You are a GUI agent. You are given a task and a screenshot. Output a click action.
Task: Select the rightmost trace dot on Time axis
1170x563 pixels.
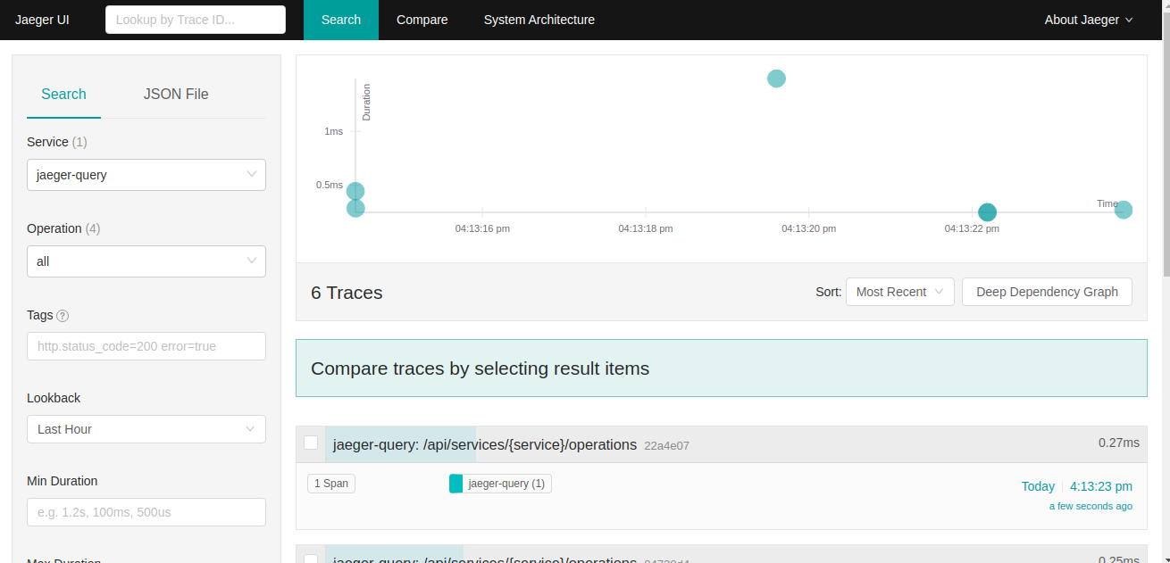coord(1124,210)
